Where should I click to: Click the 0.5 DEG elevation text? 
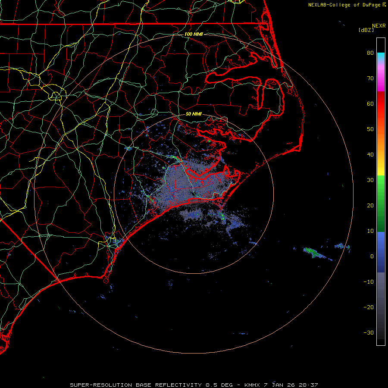coord(219,385)
